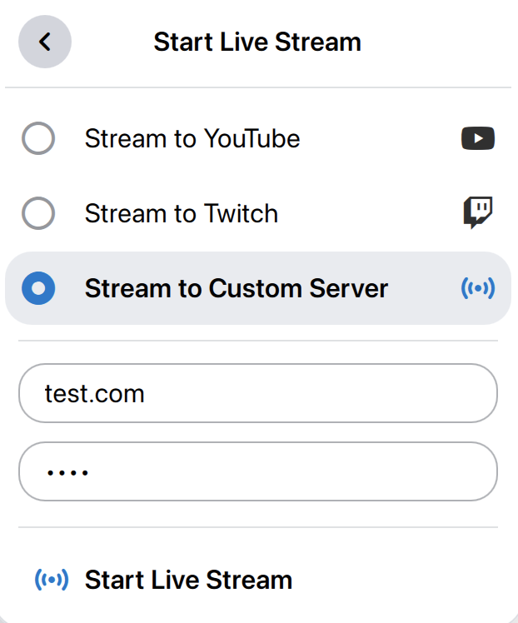Click the "test.com" text in the server field
518x623 pixels.
tap(95, 393)
